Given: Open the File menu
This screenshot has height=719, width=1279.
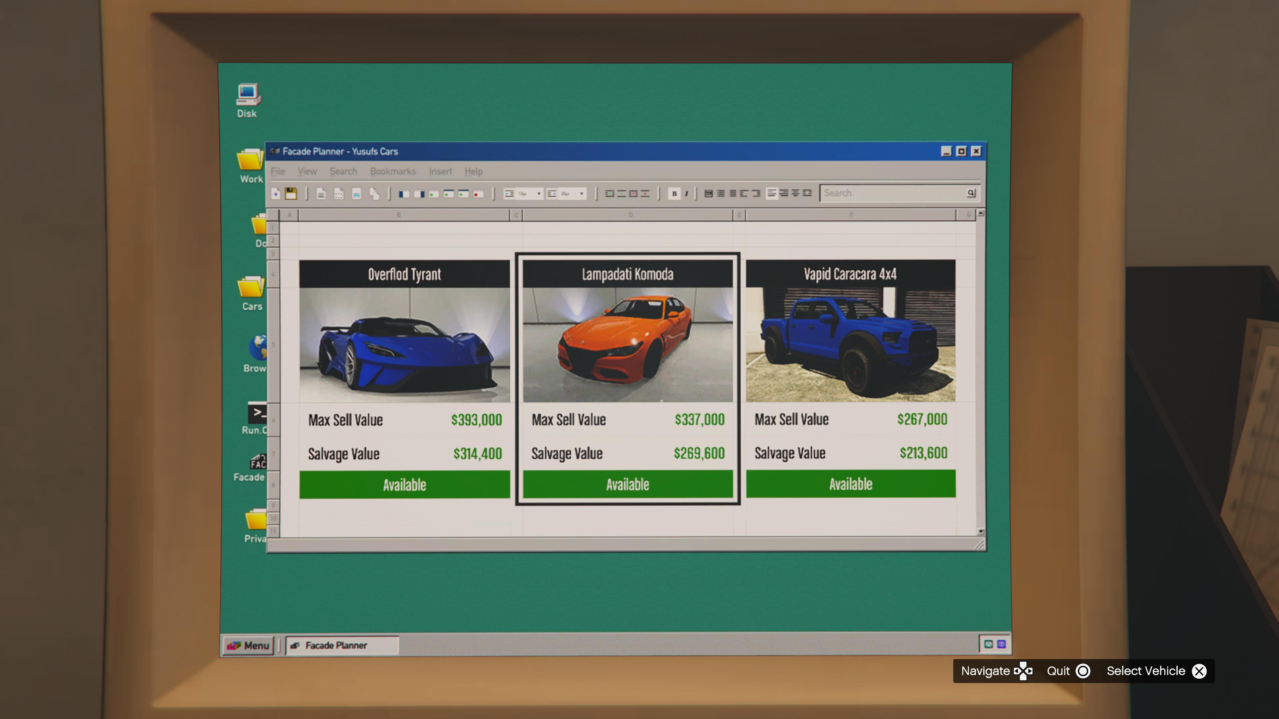Looking at the screenshot, I should [277, 171].
